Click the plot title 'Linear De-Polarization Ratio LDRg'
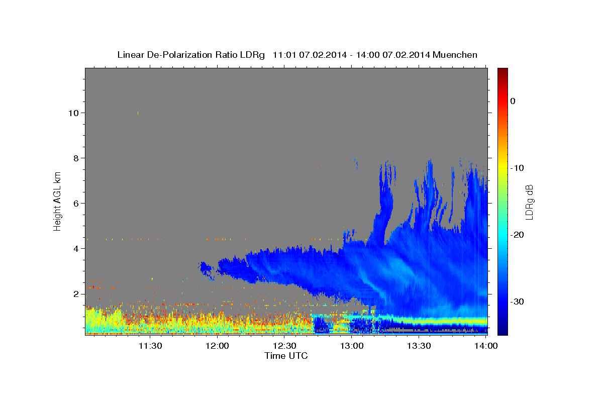 [x=190, y=55]
